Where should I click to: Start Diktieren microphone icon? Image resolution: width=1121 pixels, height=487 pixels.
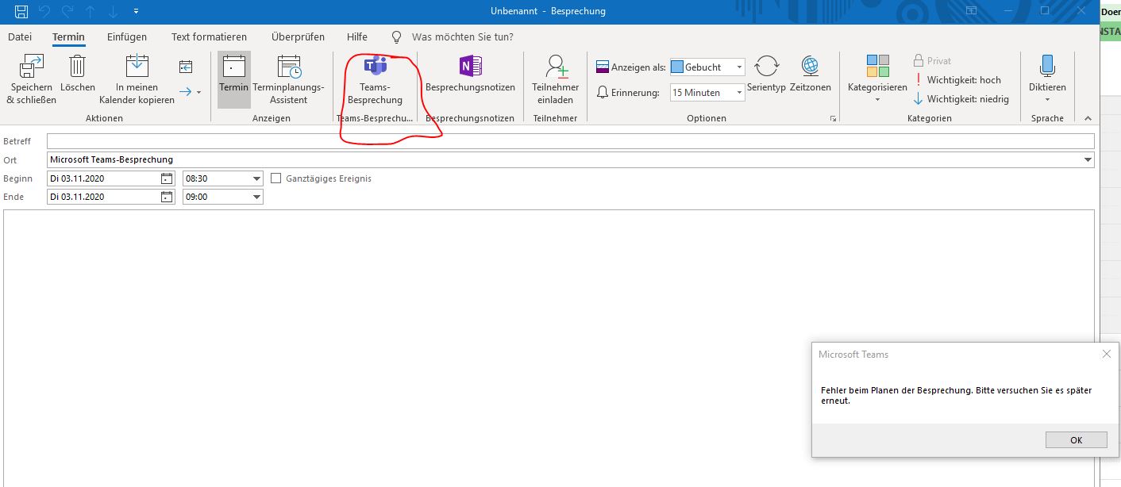coord(1047,67)
